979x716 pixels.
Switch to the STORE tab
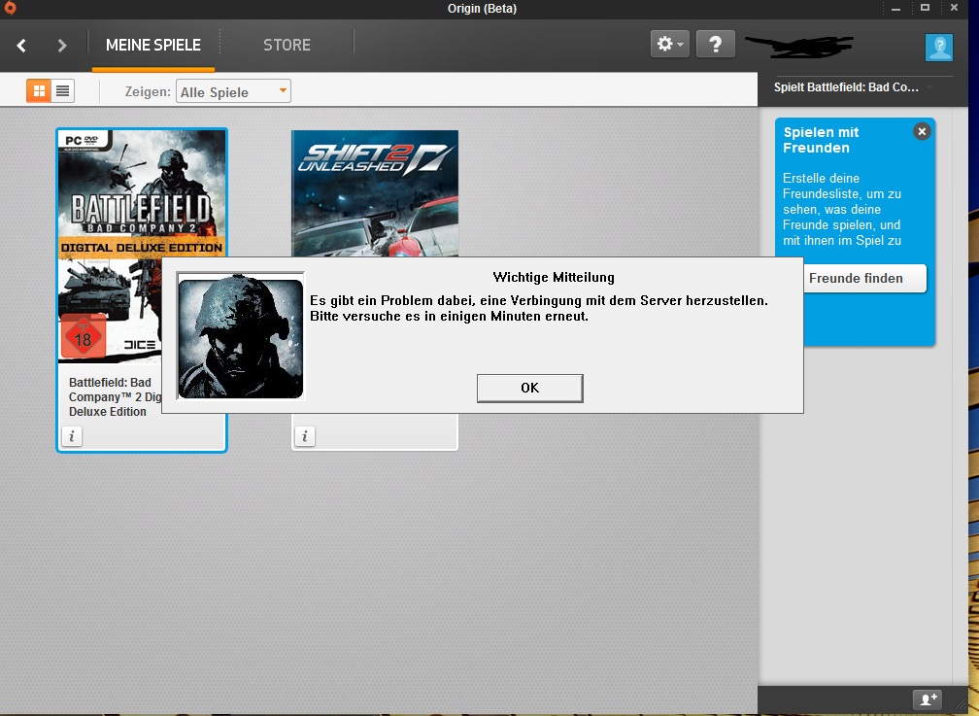(287, 45)
